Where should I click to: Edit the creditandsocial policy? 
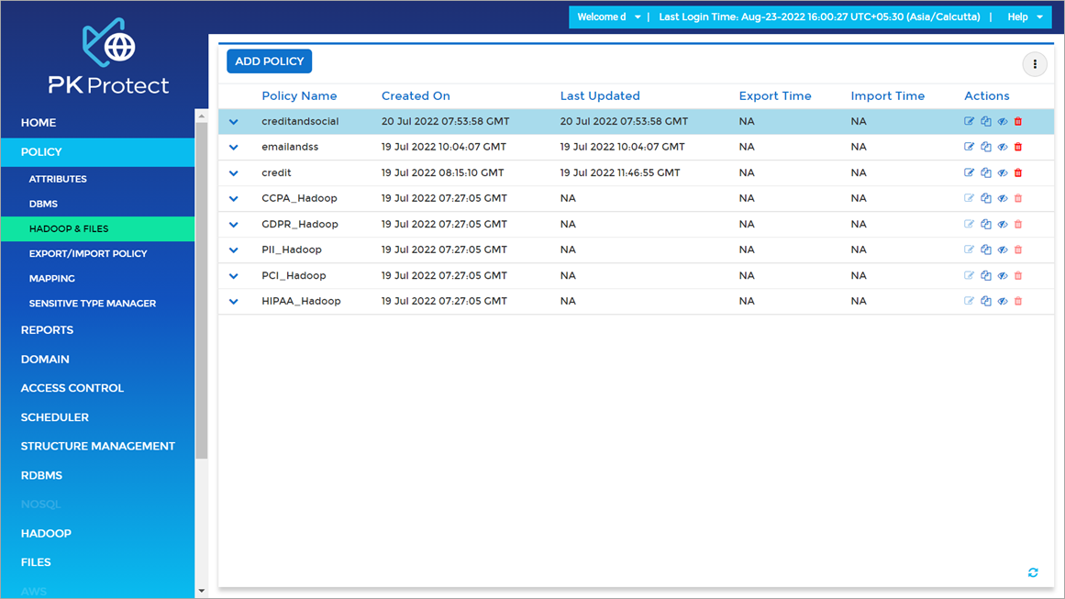click(x=969, y=120)
